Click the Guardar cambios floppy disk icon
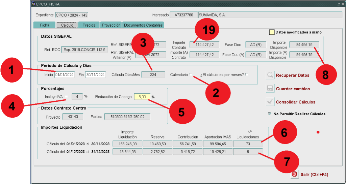 tap(270, 89)
